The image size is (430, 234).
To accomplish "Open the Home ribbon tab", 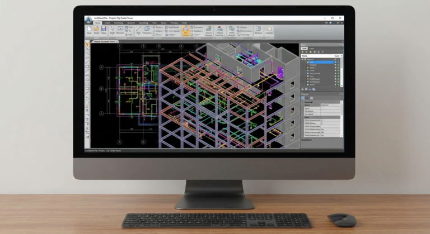I will click(97, 23).
